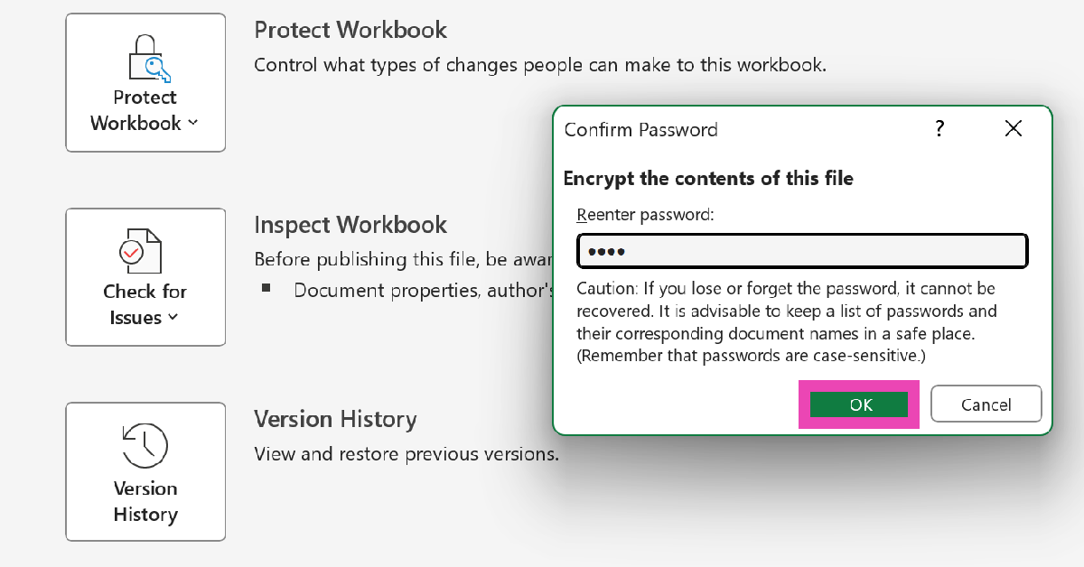Focus the Reenter password field

click(x=802, y=251)
